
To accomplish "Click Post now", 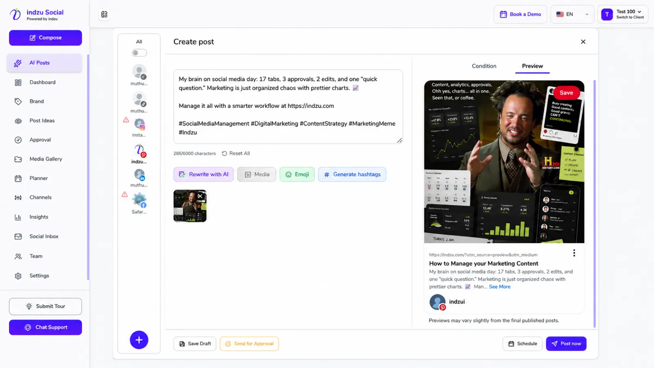I will (x=566, y=344).
